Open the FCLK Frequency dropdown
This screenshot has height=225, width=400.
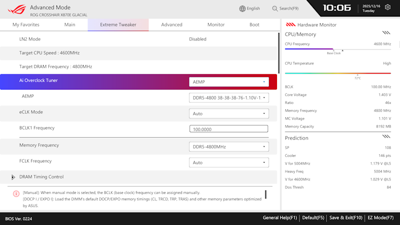point(229,162)
